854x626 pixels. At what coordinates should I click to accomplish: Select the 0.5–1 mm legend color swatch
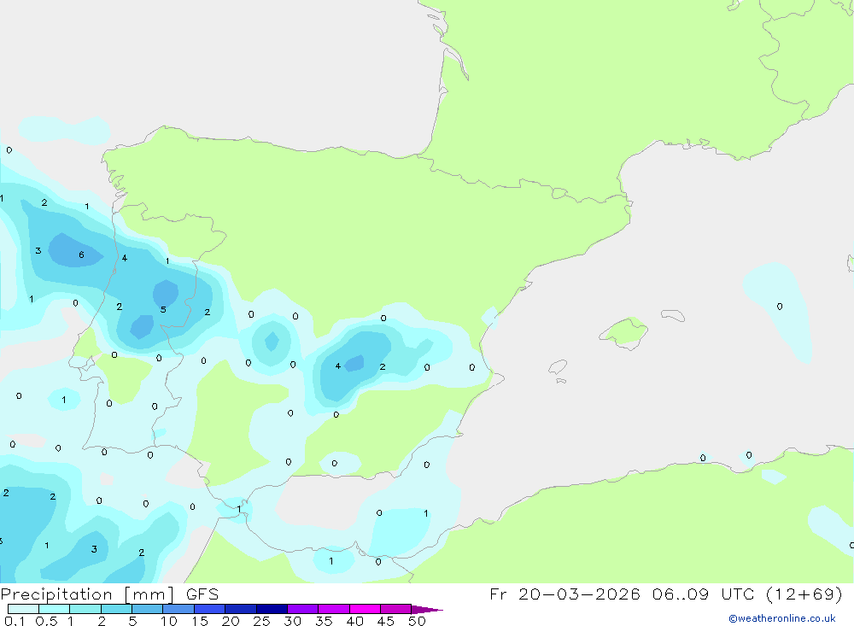(x=54, y=609)
